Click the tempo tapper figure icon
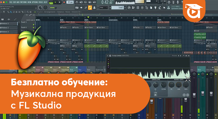 160,8
